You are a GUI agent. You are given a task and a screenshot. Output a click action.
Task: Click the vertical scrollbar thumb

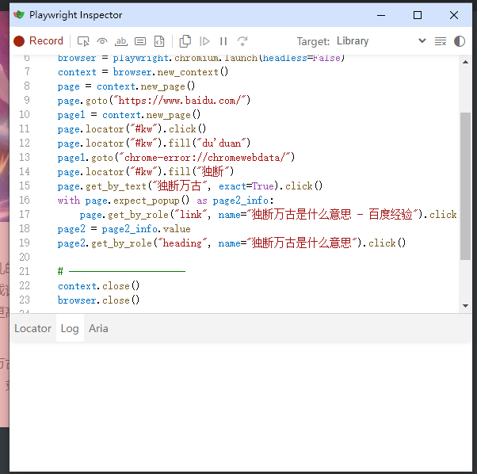click(x=465, y=186)
